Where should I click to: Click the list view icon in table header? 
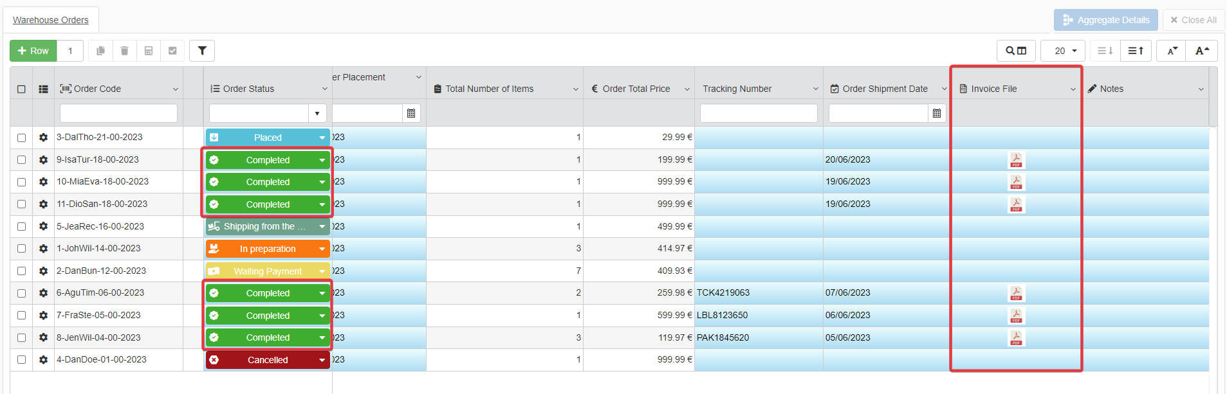tap(43, 89)
